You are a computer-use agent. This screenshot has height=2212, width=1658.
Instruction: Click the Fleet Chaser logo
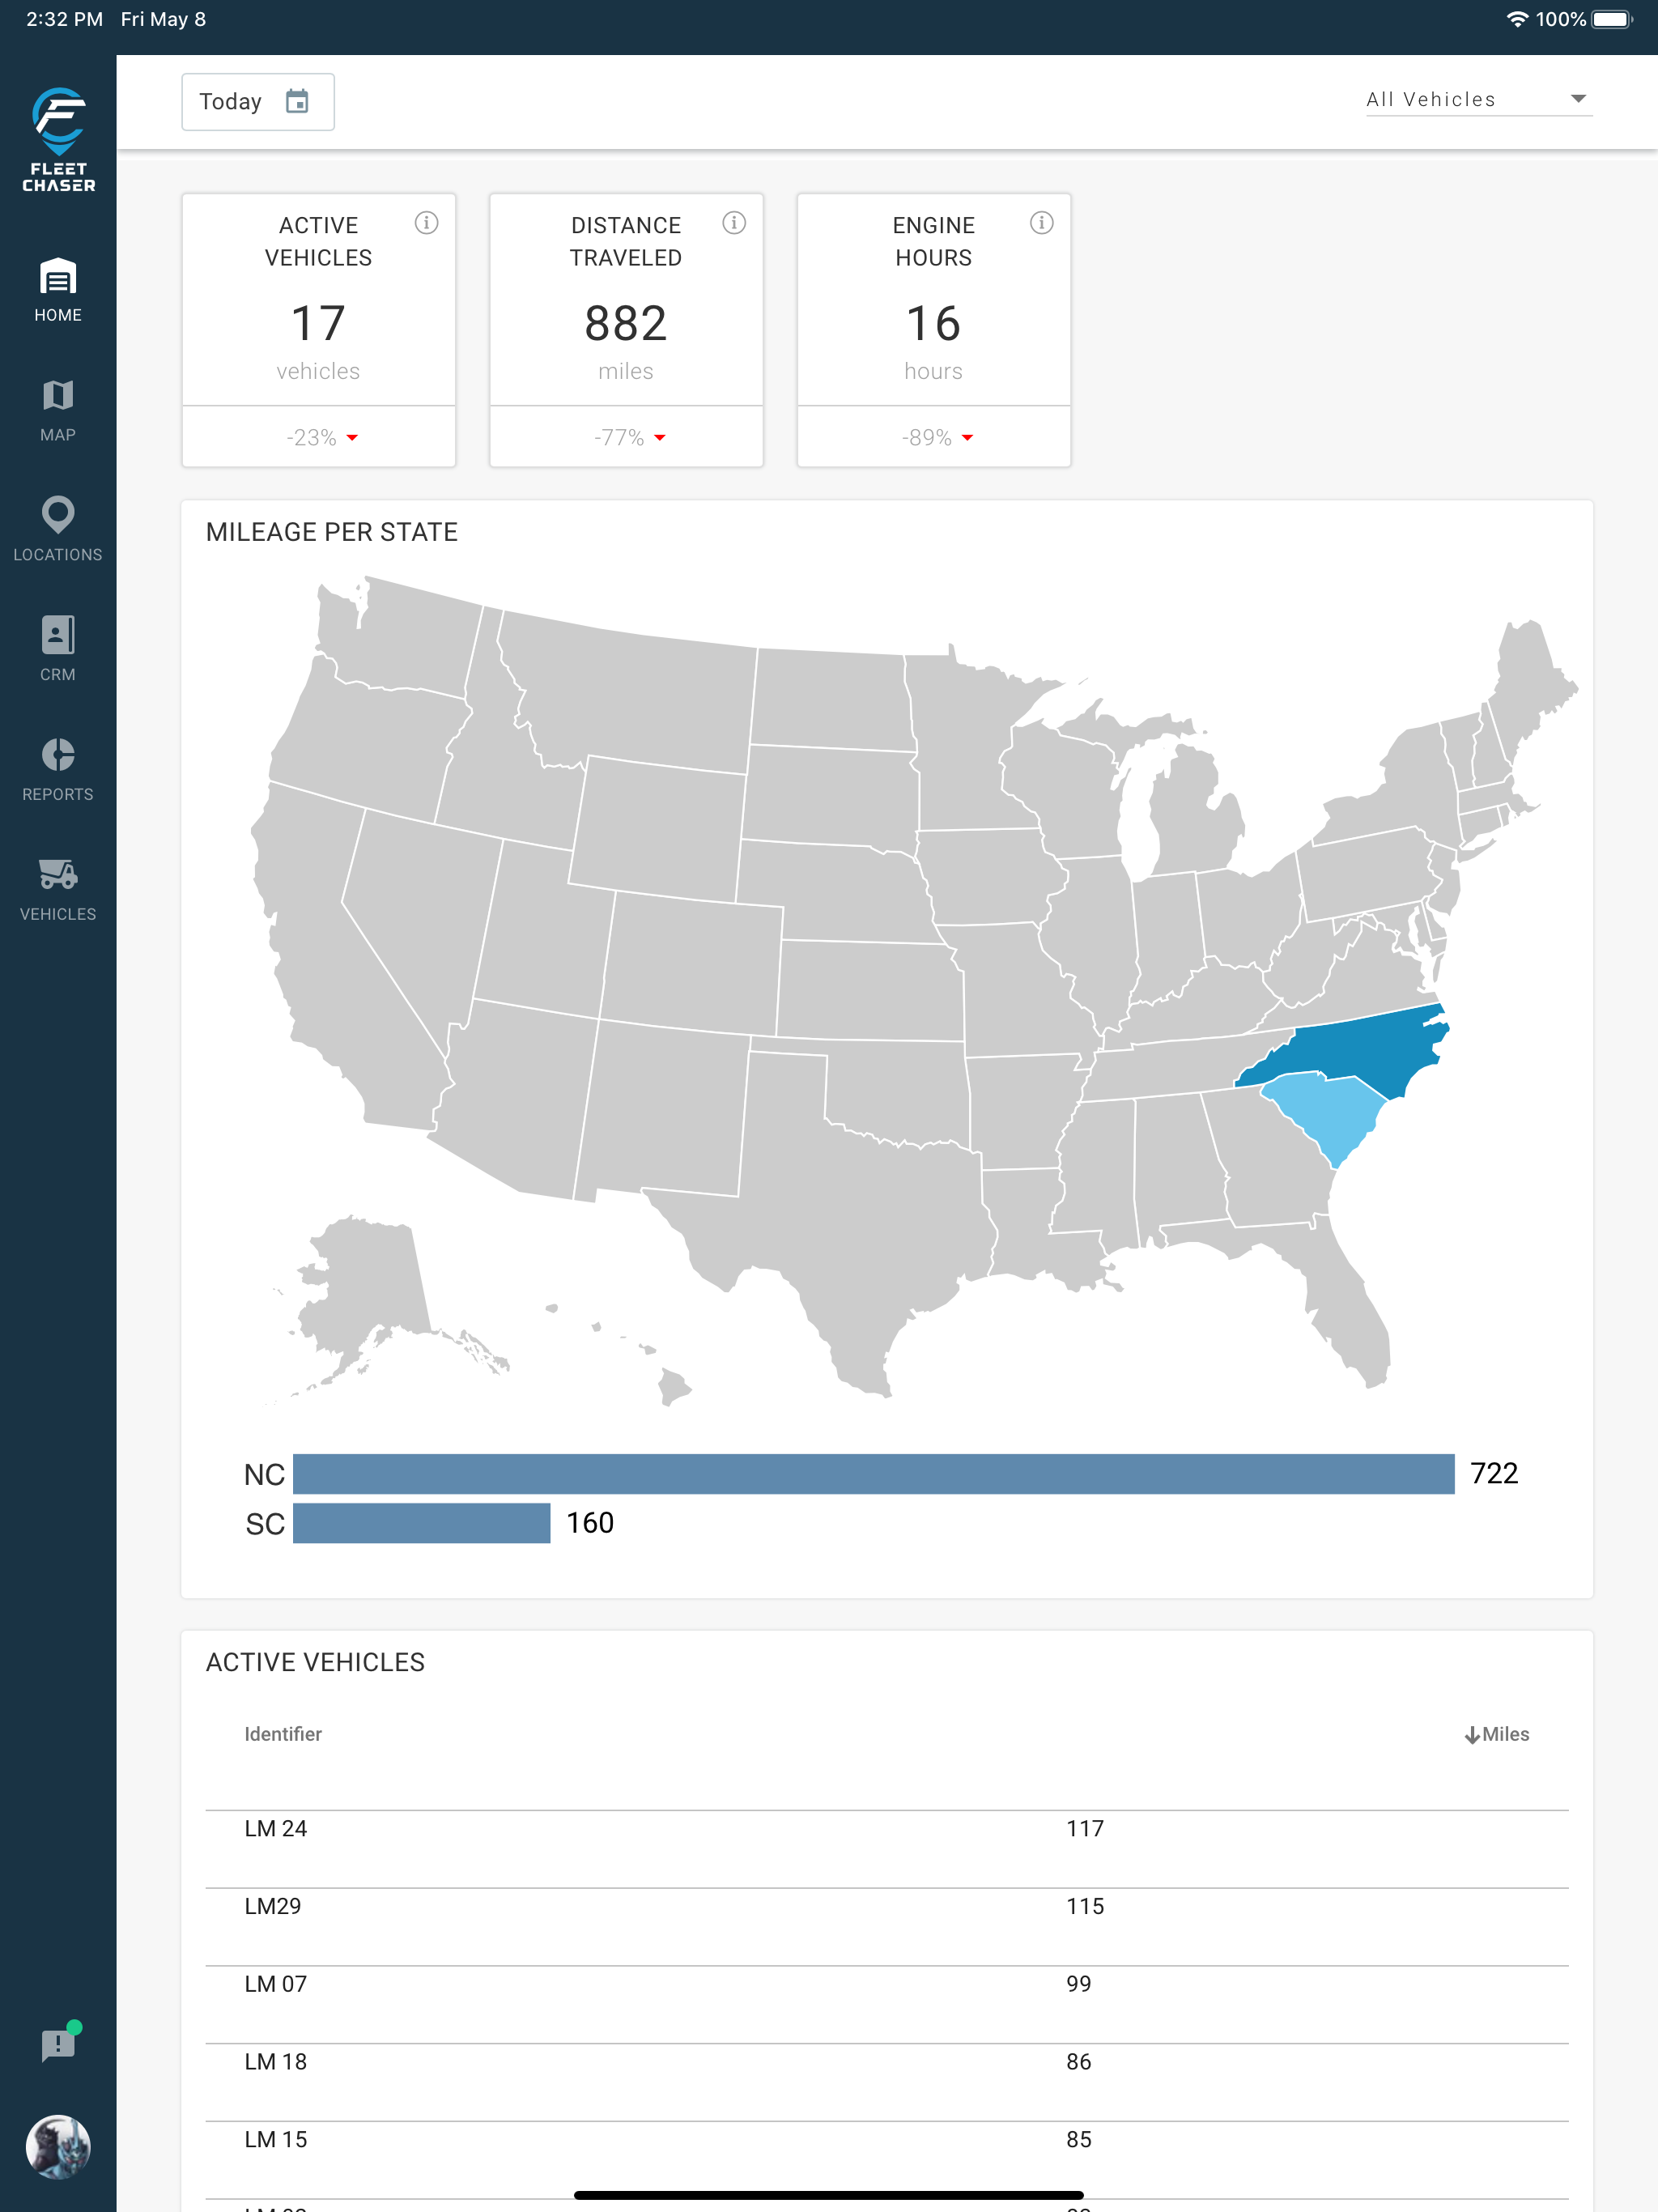pyautogui.click(x=58, y=139)
